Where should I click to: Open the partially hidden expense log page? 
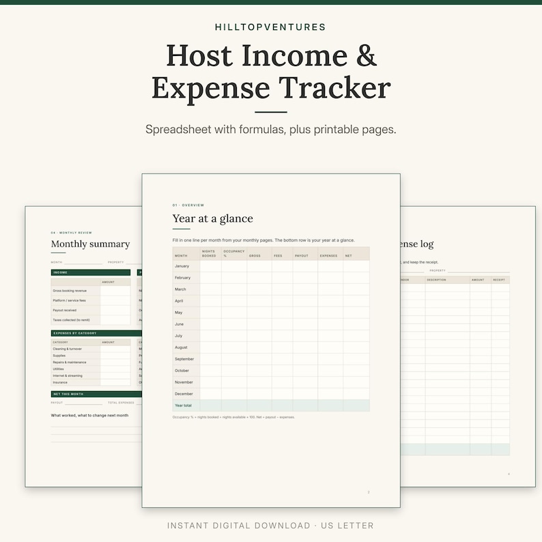[x=468, y=346]
